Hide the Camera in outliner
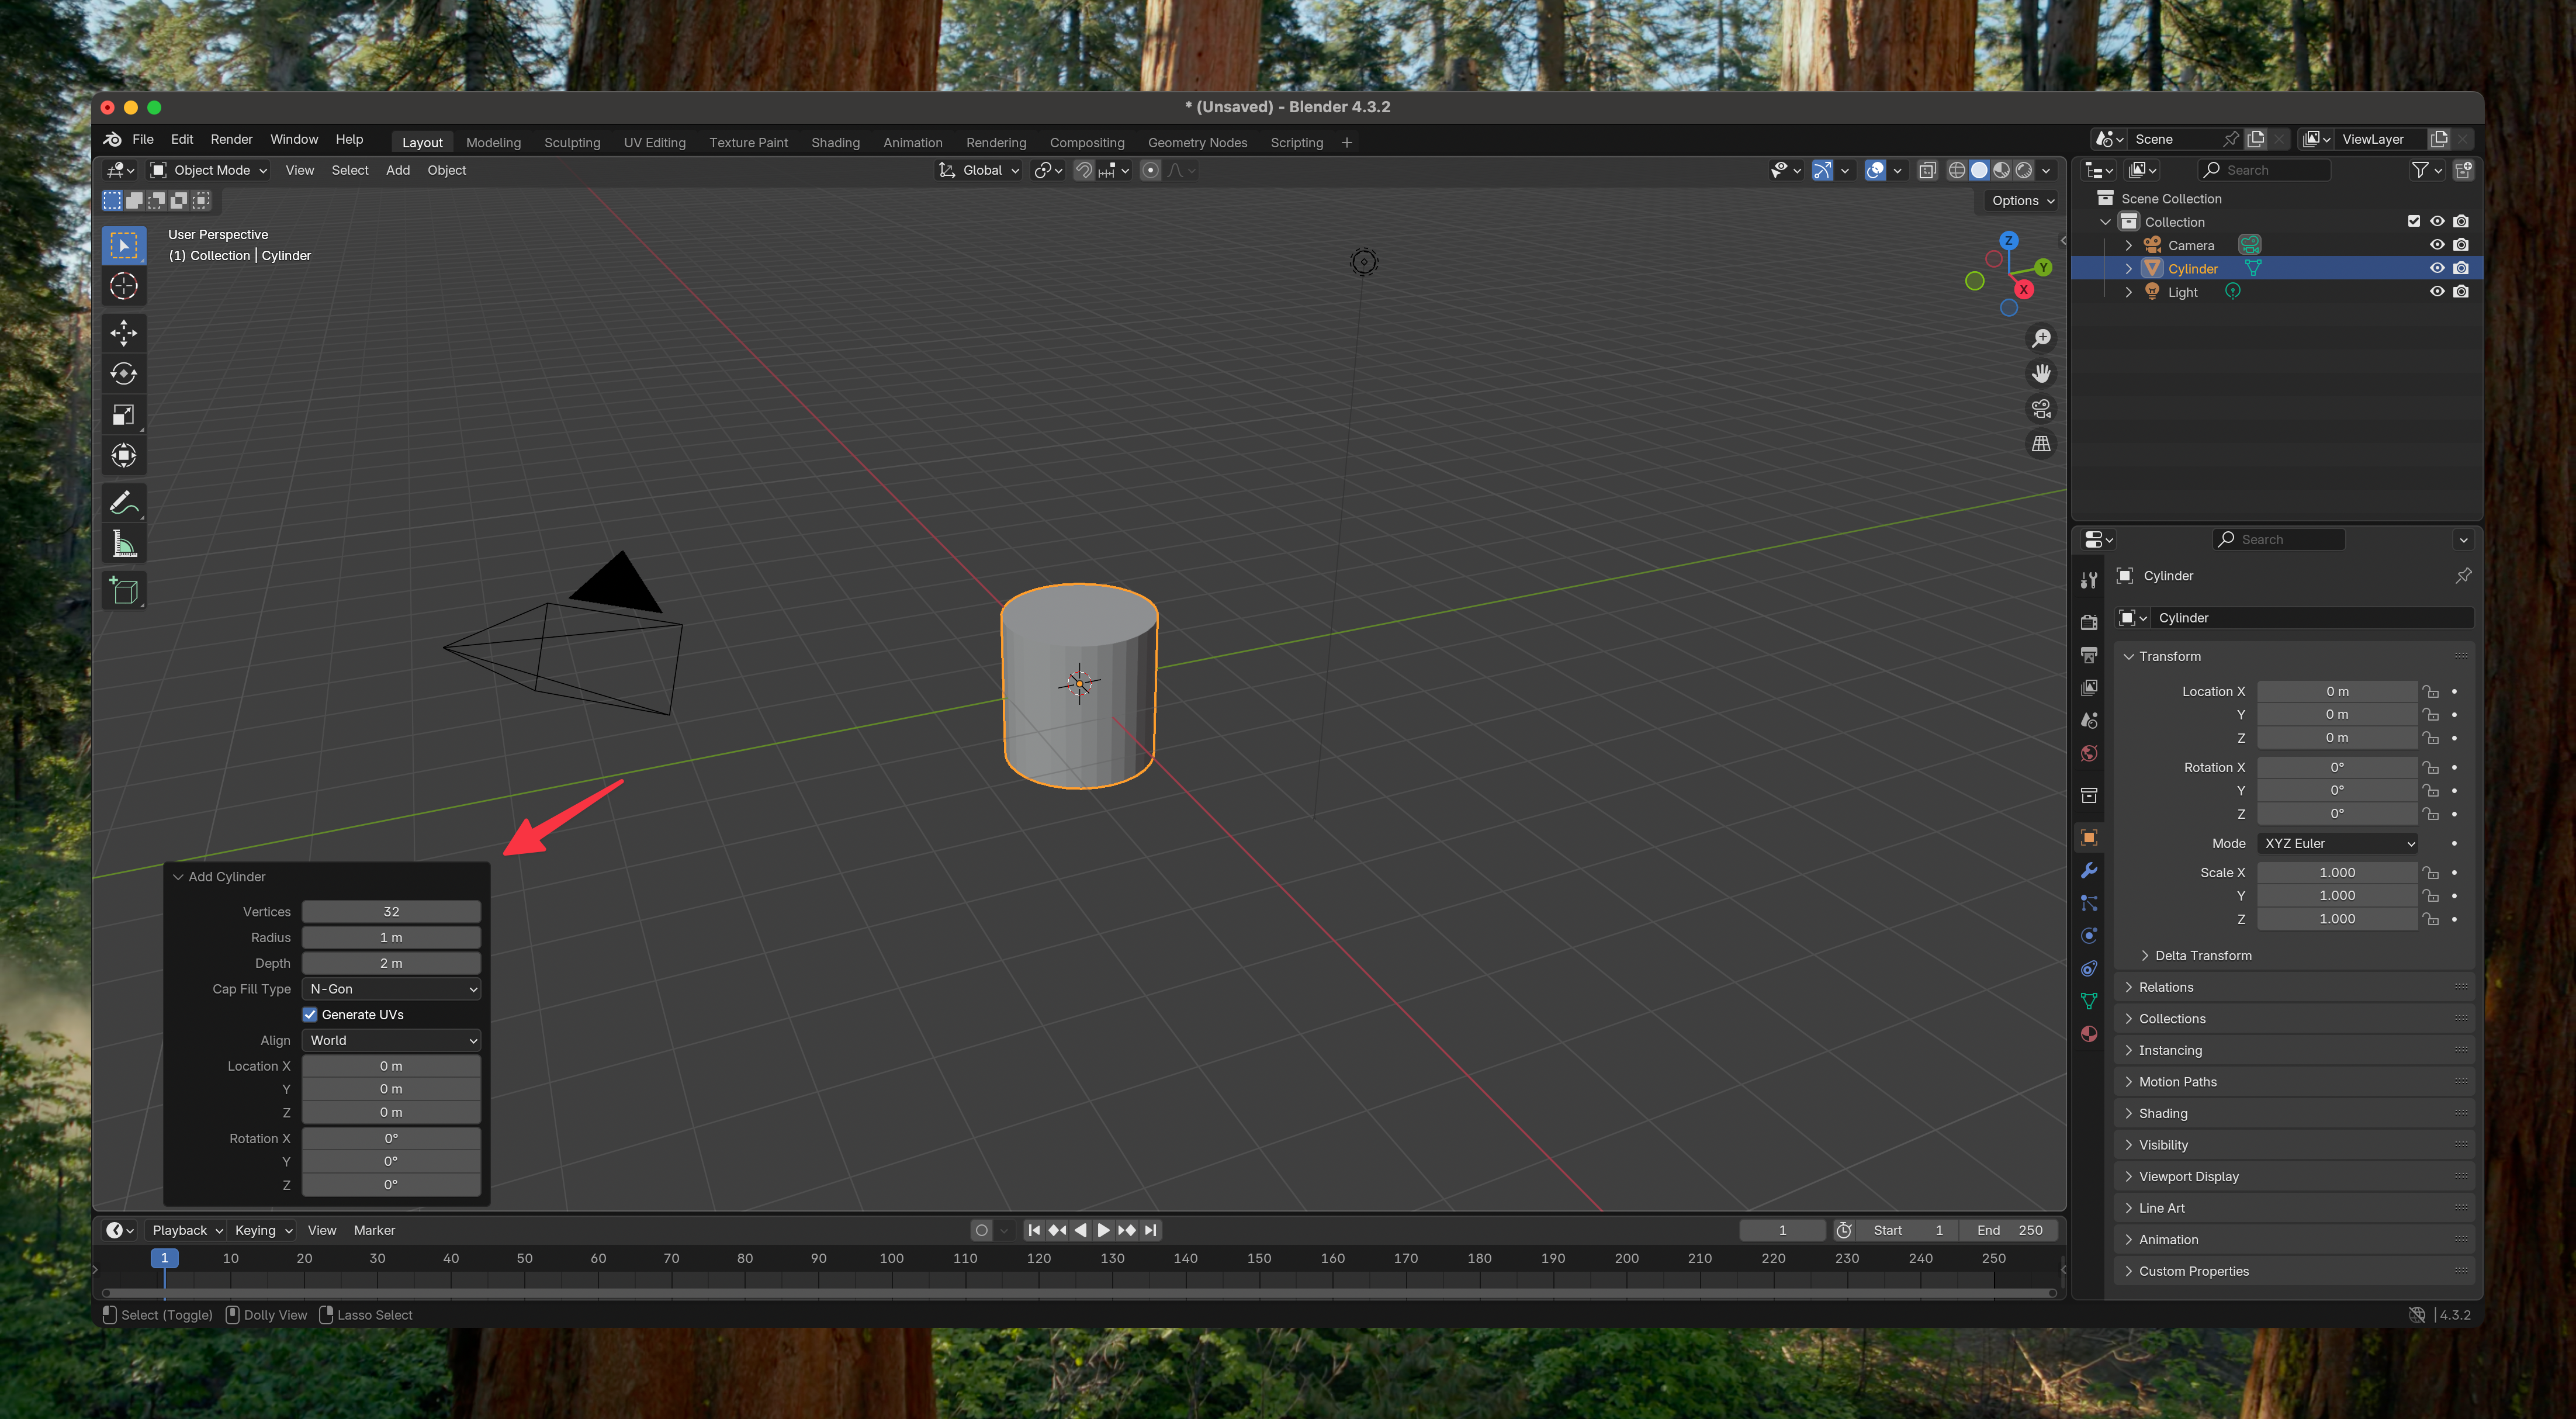This screenshot has width=2576, height=1419. (x=2436, y=245)
